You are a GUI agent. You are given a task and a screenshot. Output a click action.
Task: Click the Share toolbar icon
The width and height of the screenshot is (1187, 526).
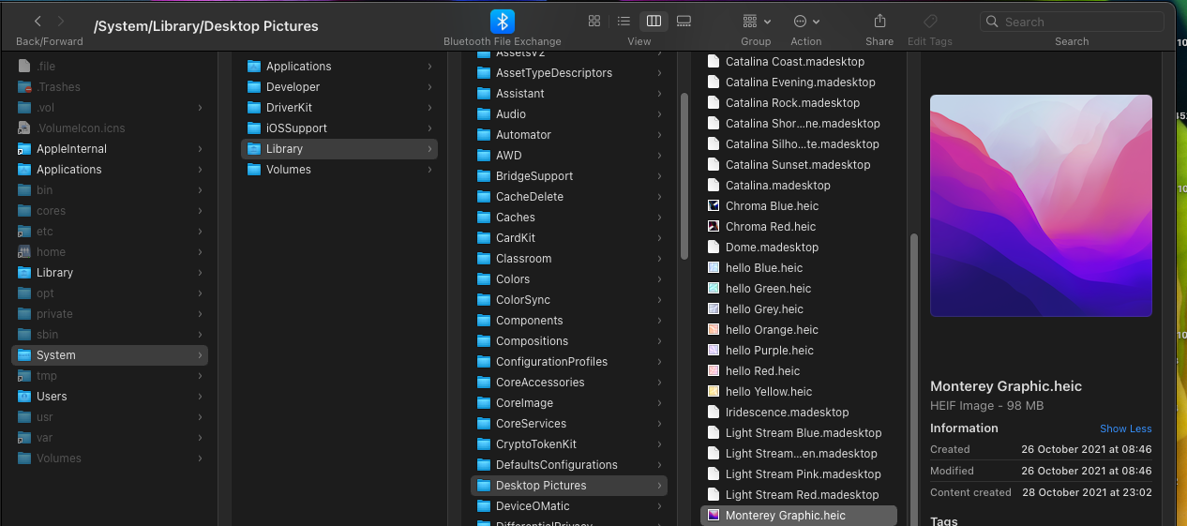pyautogui.click(x=879, y=21)
